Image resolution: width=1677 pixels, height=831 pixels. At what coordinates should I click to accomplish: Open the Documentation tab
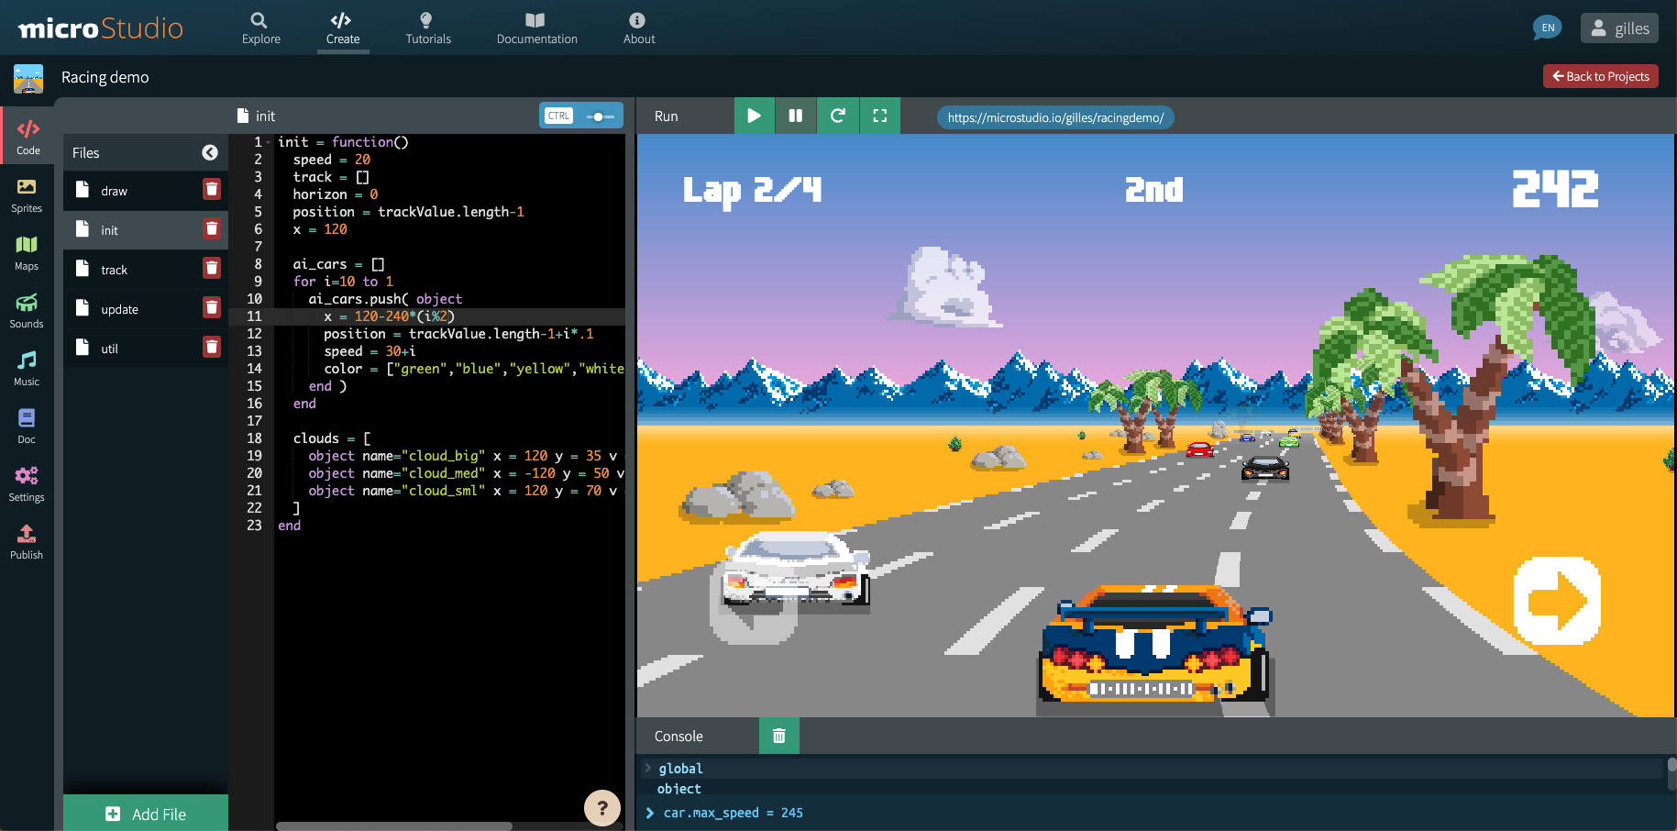[536, 28]
